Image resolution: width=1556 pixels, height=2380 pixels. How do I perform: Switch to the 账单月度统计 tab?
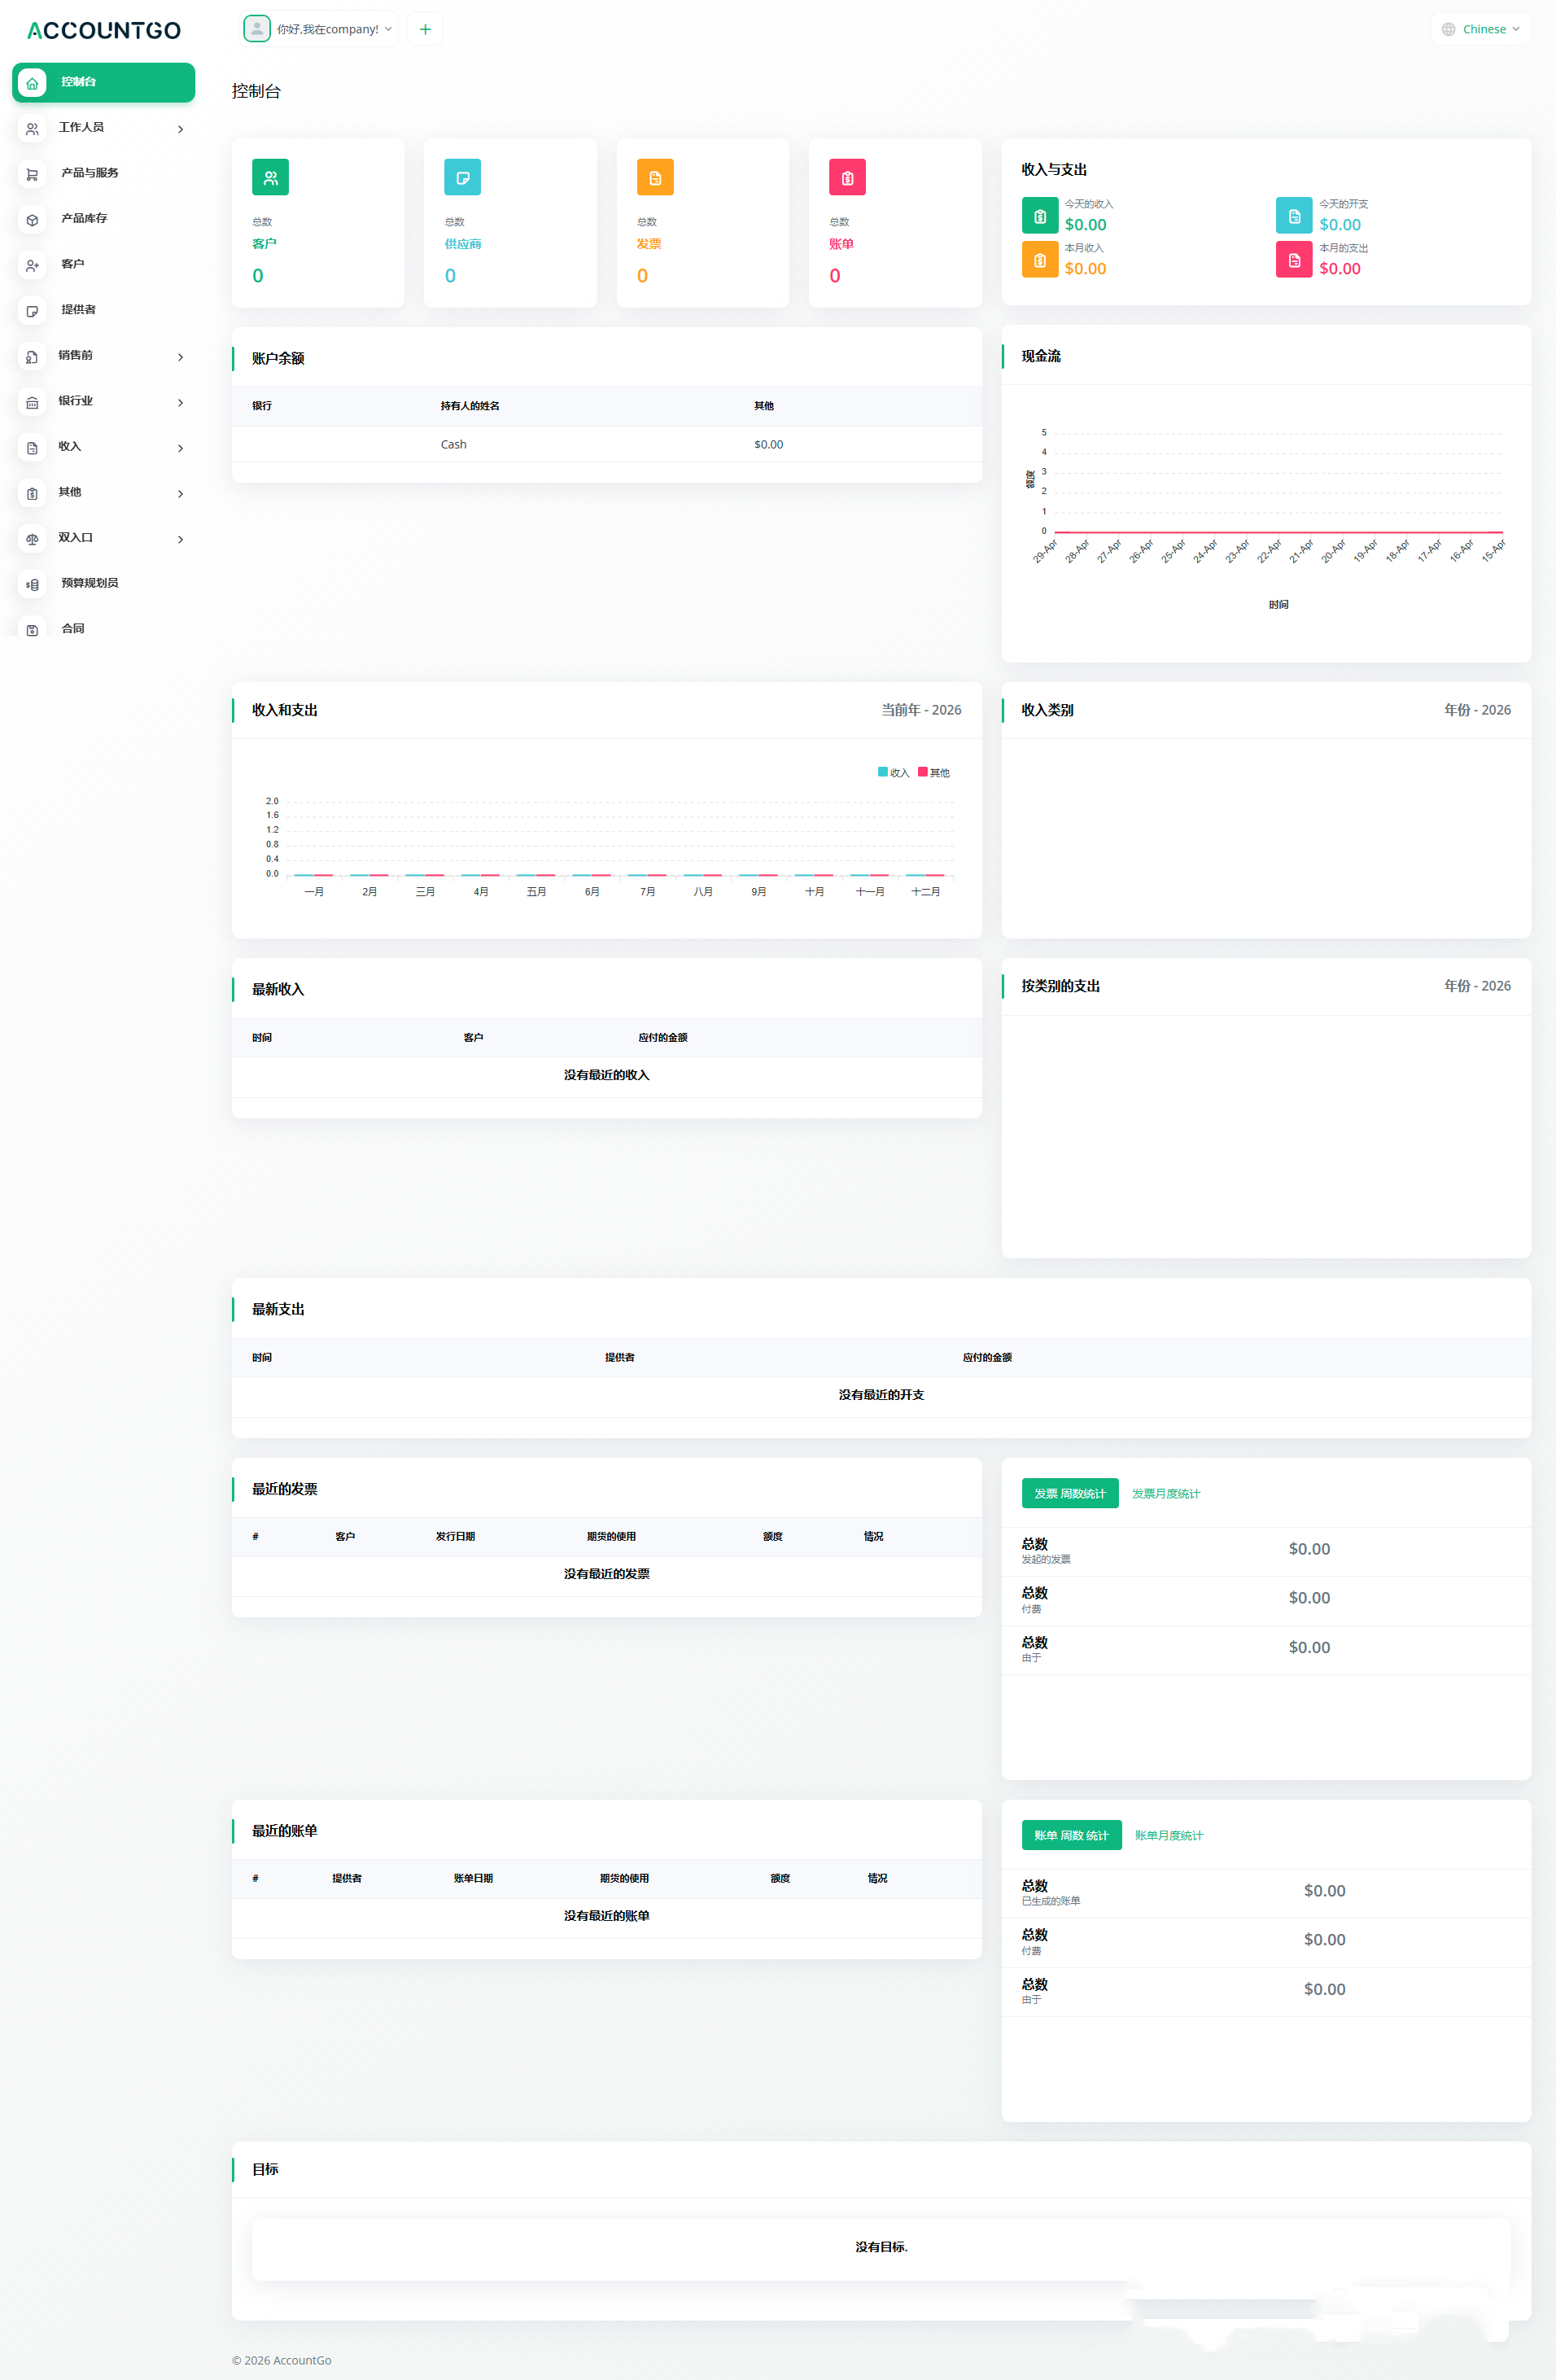tap(1168, 1835)
